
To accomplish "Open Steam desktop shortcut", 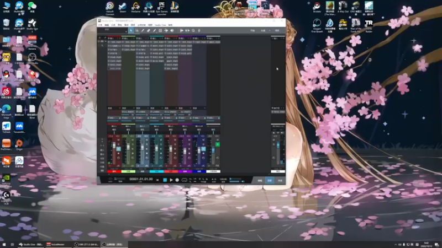I will coord(123,7).
